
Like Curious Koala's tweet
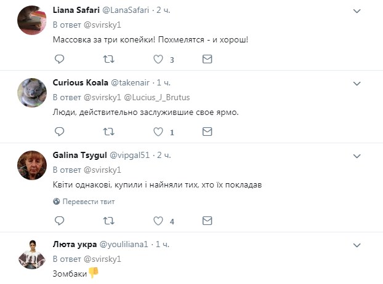point(158,132)
